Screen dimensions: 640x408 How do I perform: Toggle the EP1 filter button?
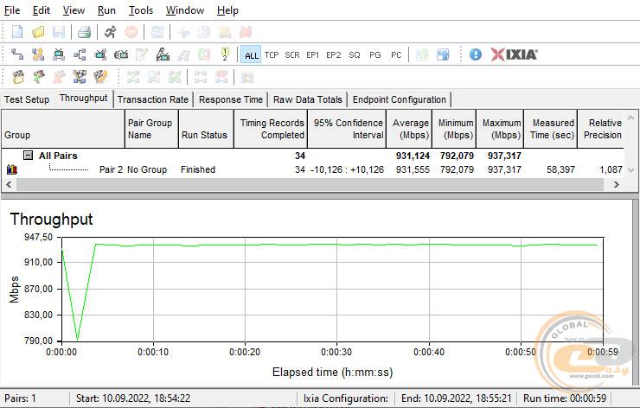click(313, 55)
